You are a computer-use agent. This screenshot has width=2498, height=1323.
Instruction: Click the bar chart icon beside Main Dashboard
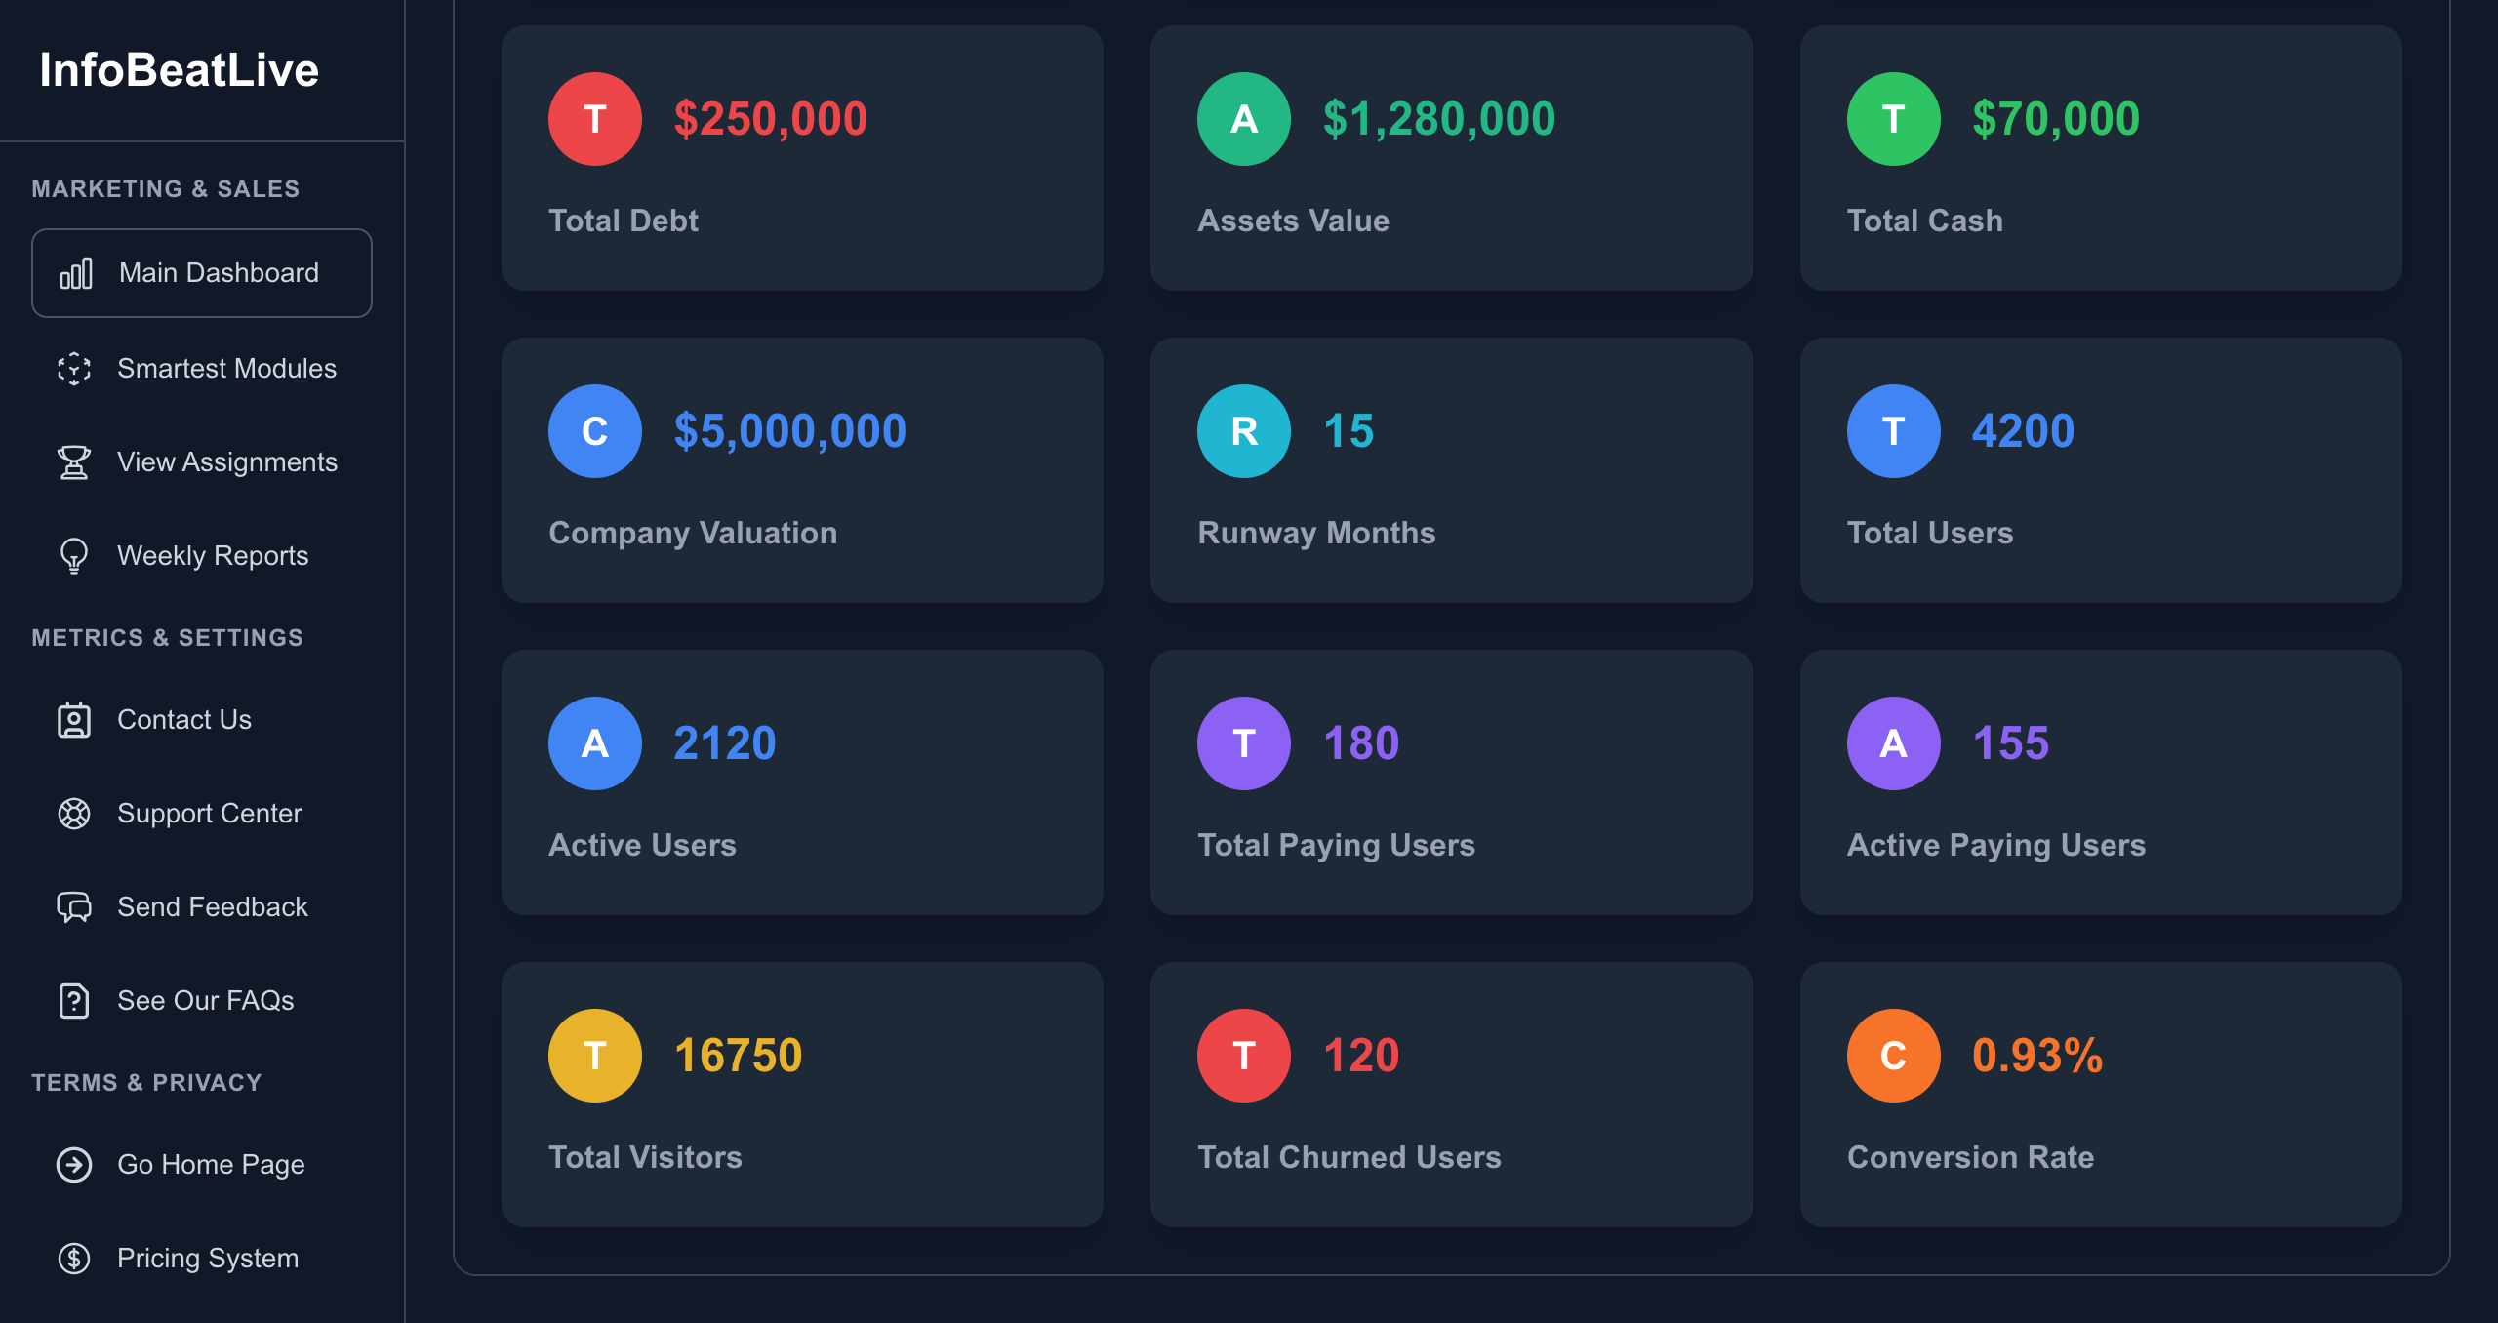76,273
